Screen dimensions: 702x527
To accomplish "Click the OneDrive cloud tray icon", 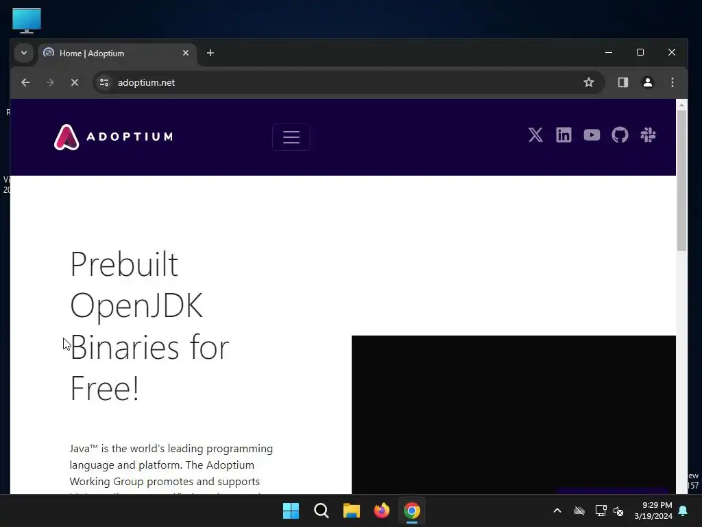I will point(579,511).
